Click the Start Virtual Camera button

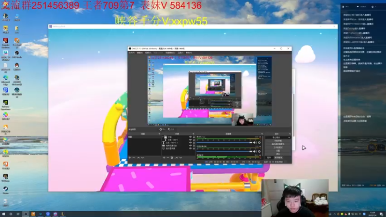278,144
